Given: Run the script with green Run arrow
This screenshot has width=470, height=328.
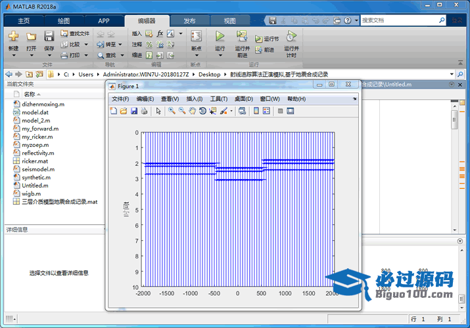Looking at the screenshot, I should pyautogui.click(x=220, y=36).
